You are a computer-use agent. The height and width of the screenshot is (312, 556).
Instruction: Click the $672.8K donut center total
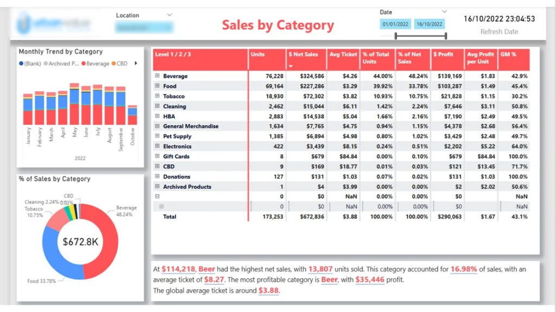click(x=80, y=242)
